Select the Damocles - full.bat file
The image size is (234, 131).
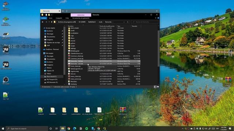pos(104,61)
